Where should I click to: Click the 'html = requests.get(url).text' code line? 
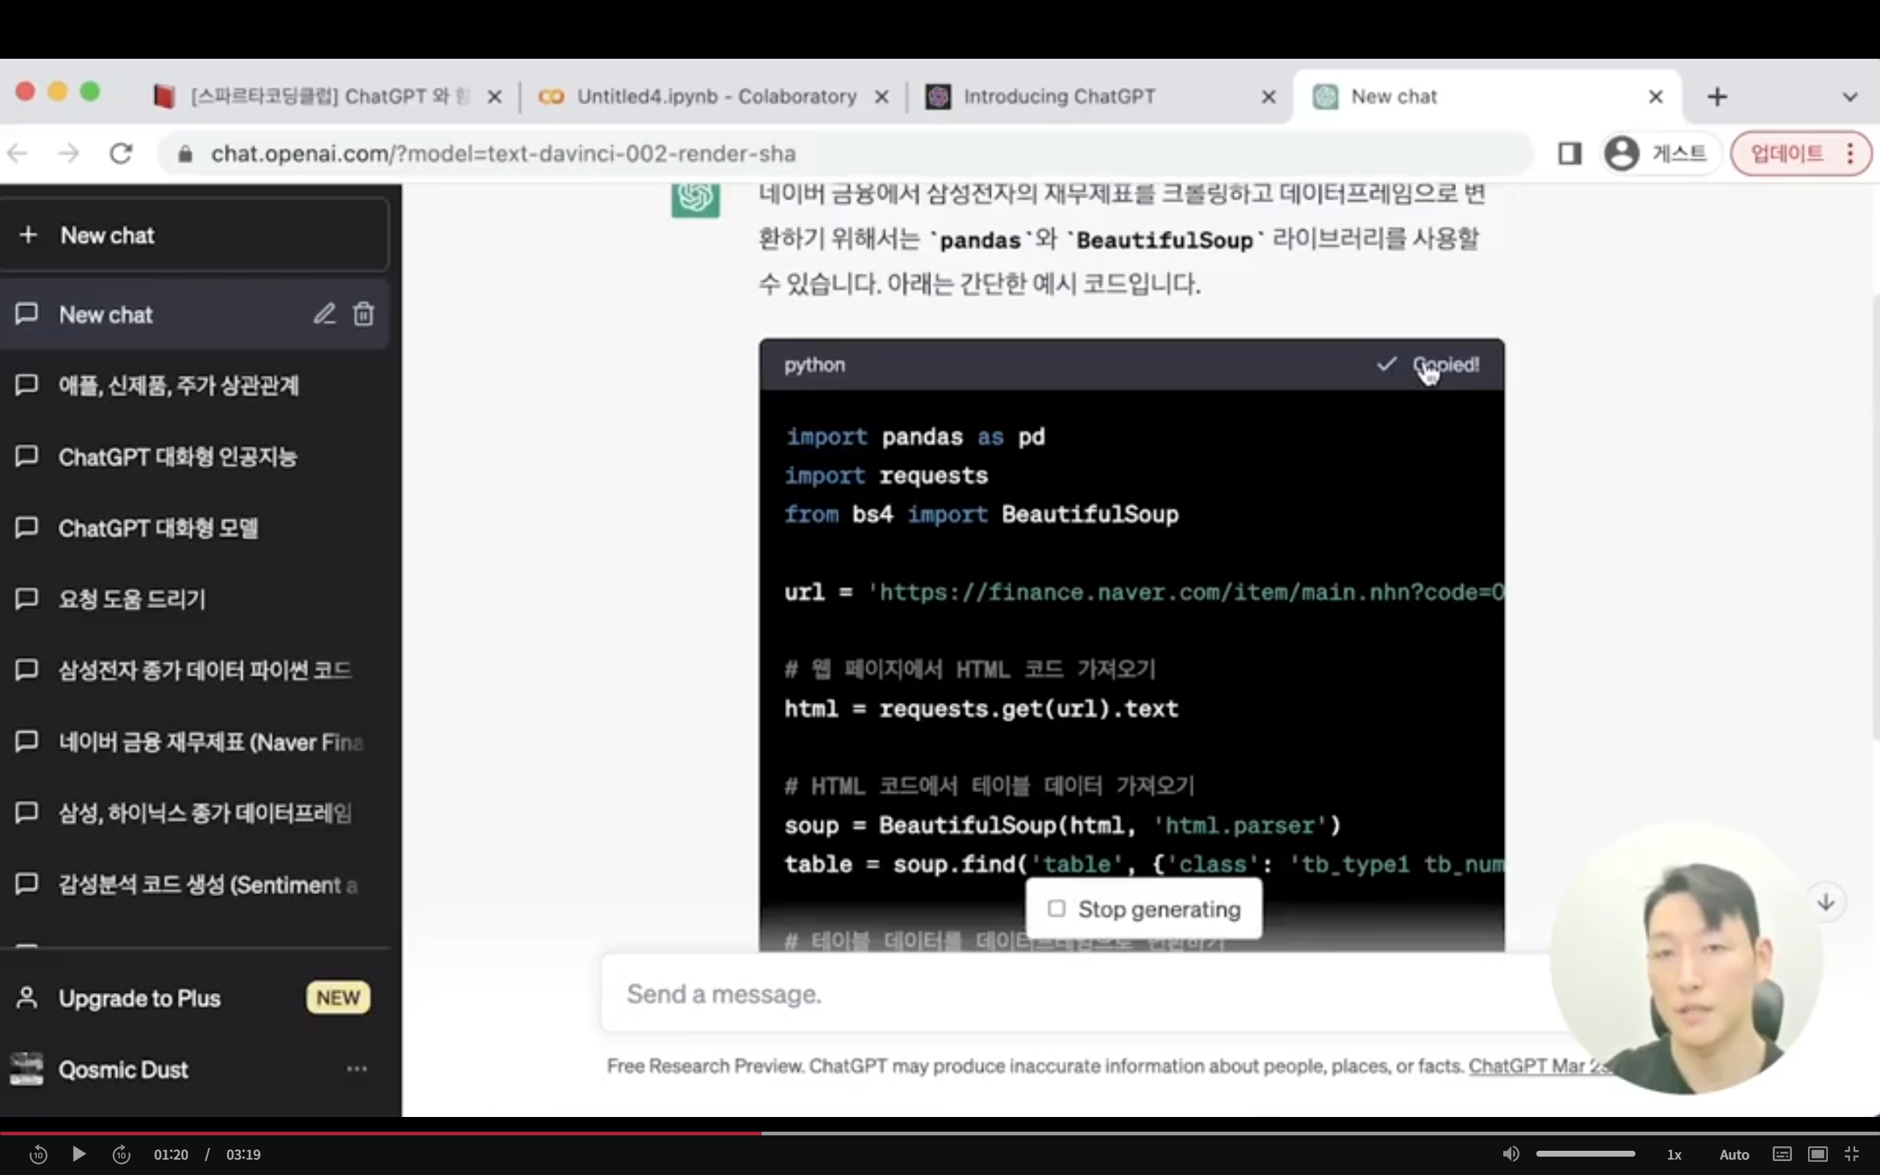pyautogui.click(x=981, y=709)
